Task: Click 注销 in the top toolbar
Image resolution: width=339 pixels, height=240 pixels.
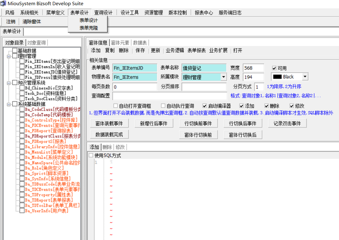Action: 11,22
